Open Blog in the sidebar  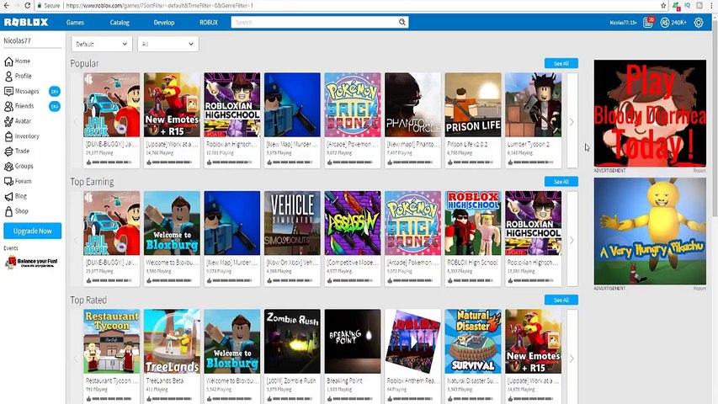tap(15, 196)
